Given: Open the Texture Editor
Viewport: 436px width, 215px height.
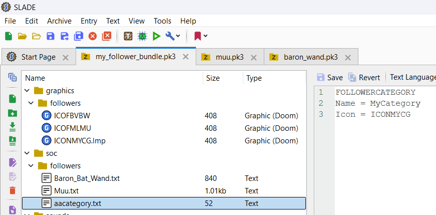Looking at the screenshot, I should click(x=128, y=36).
